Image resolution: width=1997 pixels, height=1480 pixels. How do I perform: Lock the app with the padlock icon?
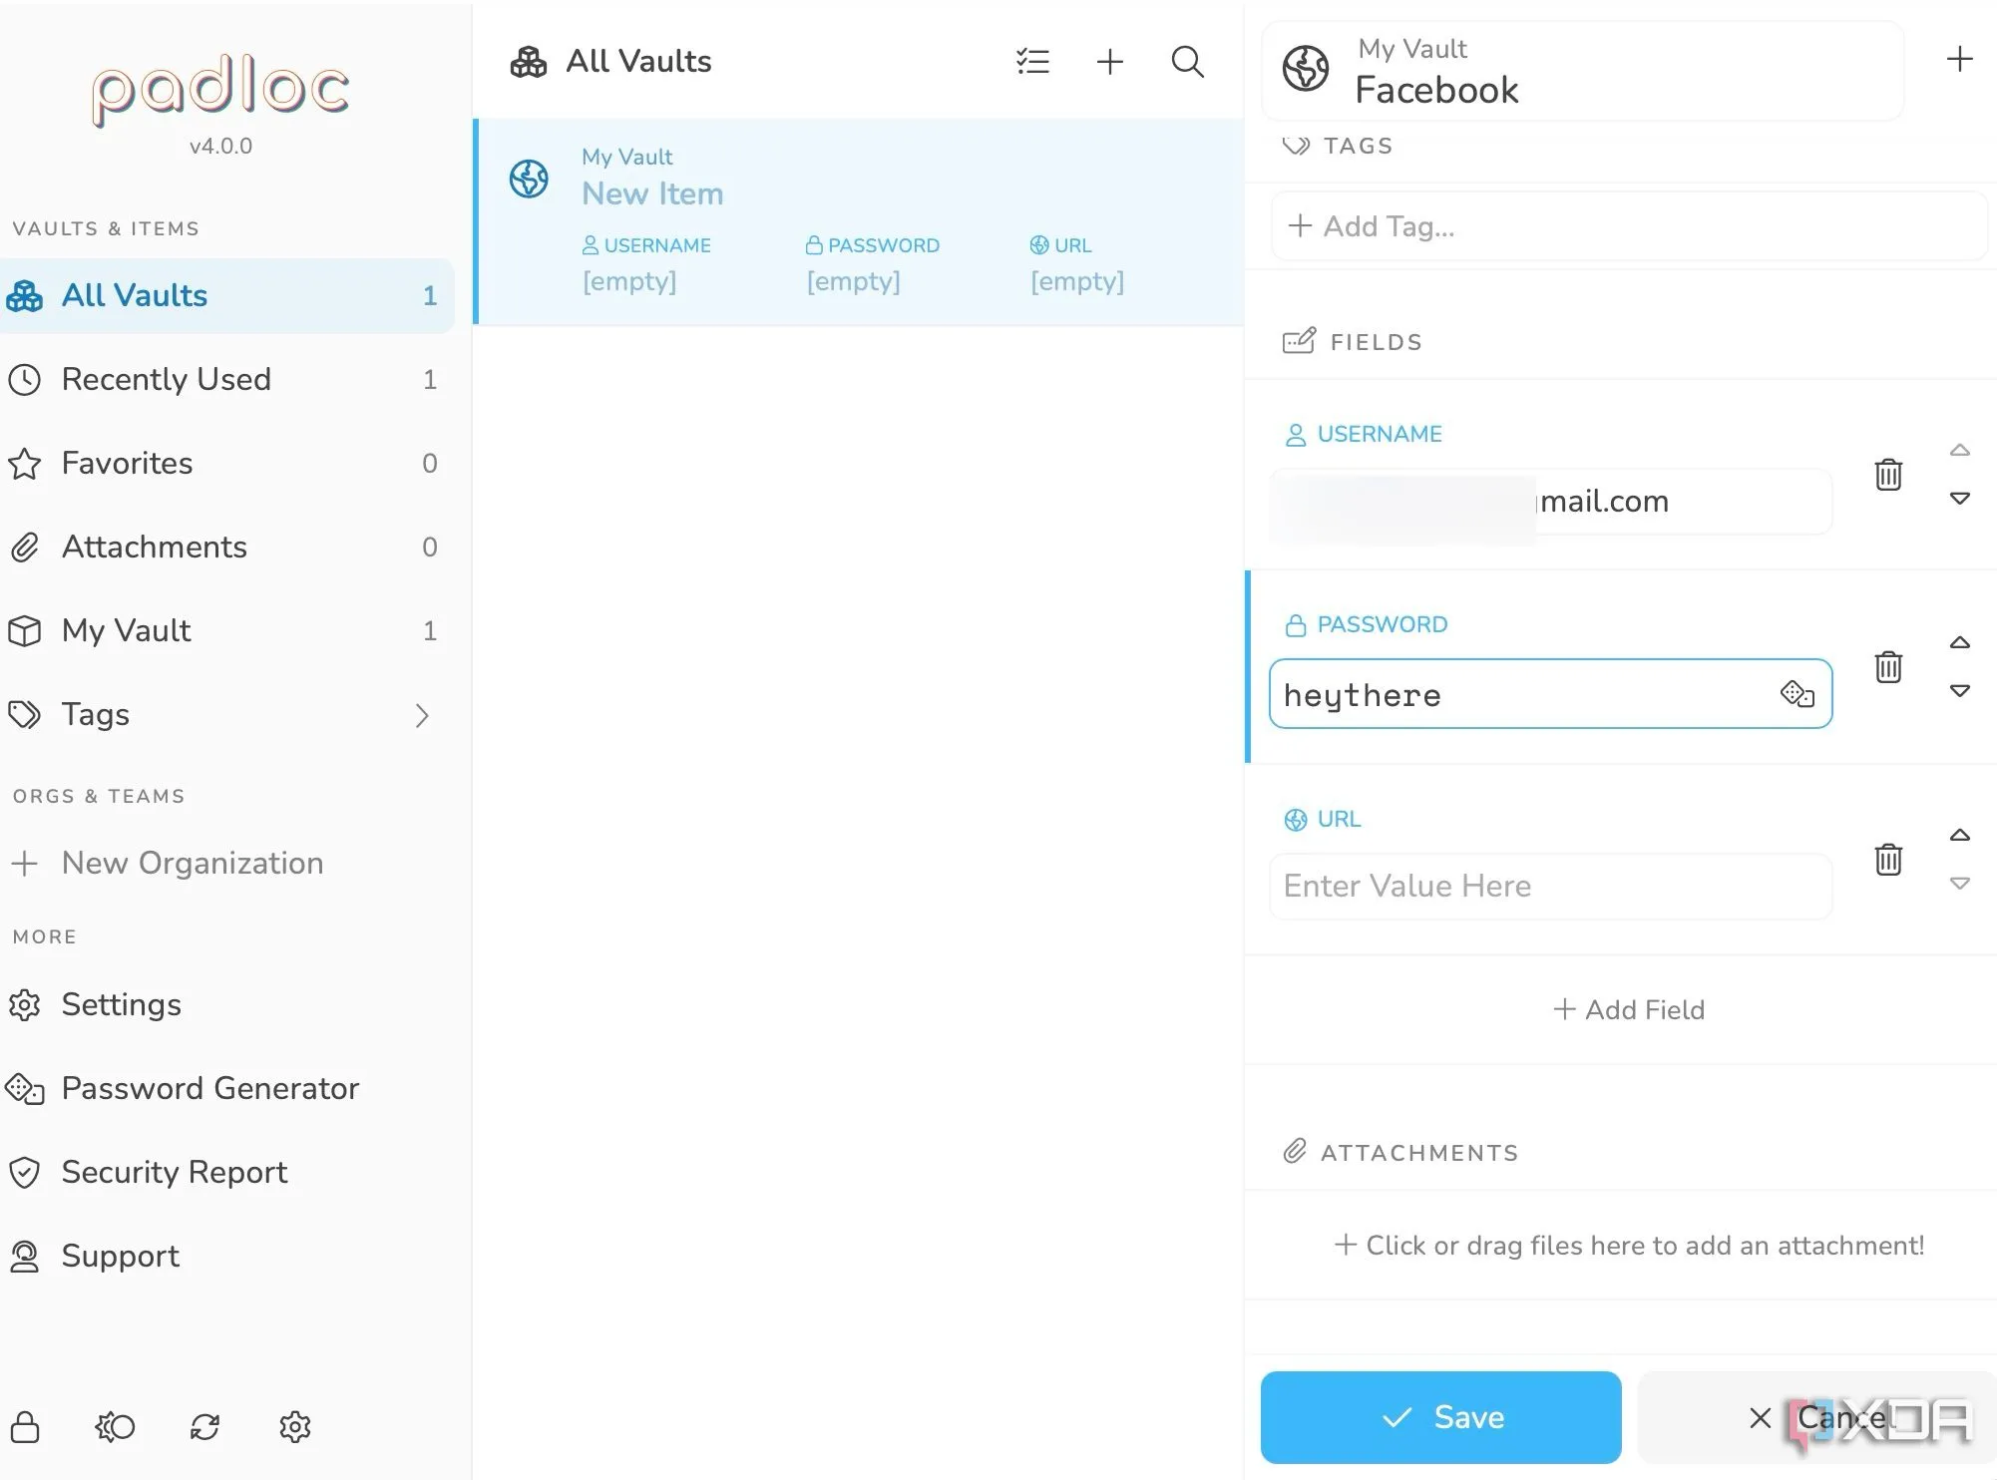tap(25, 1426)
